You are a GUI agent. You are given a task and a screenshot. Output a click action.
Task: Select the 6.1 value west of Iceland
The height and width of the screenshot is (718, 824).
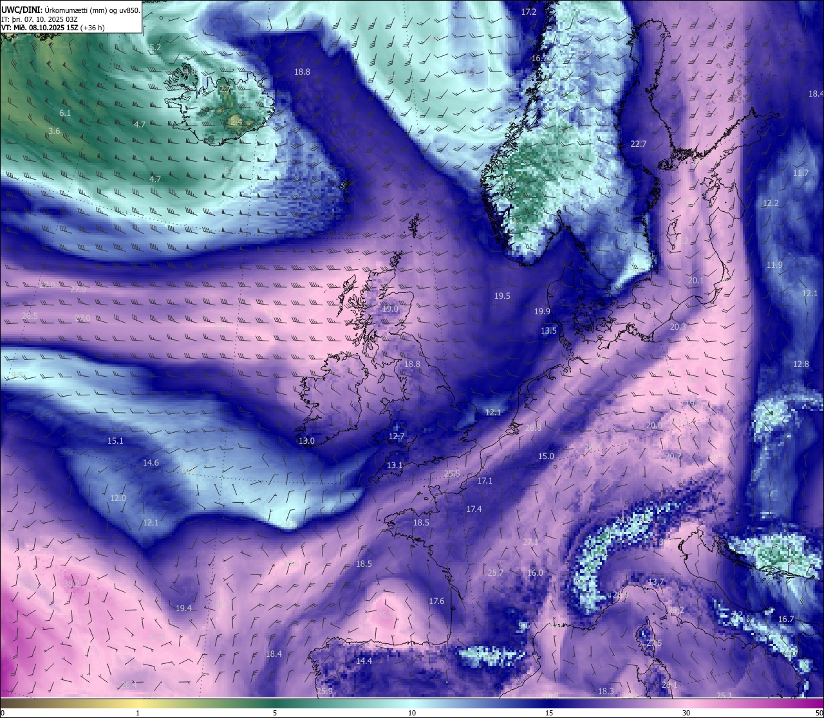coord(65,113)
